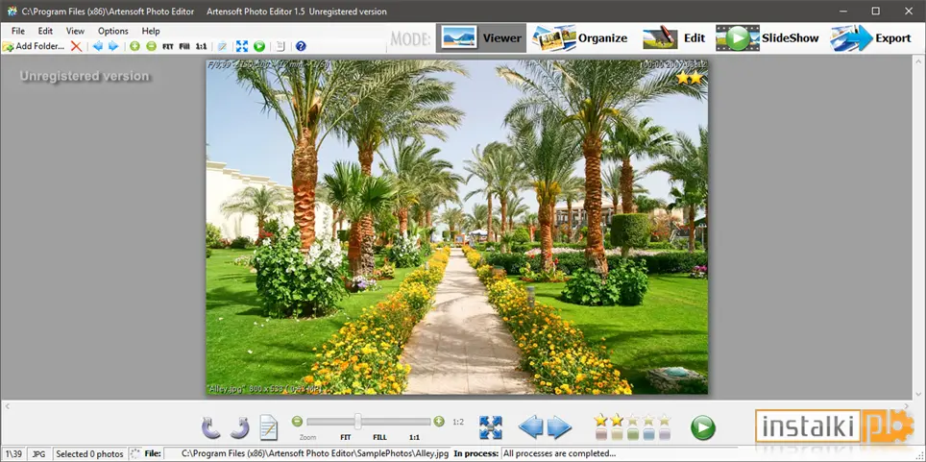
Task: Click the two-star rating overlay on the photo
Action: (x=689, y=78)
